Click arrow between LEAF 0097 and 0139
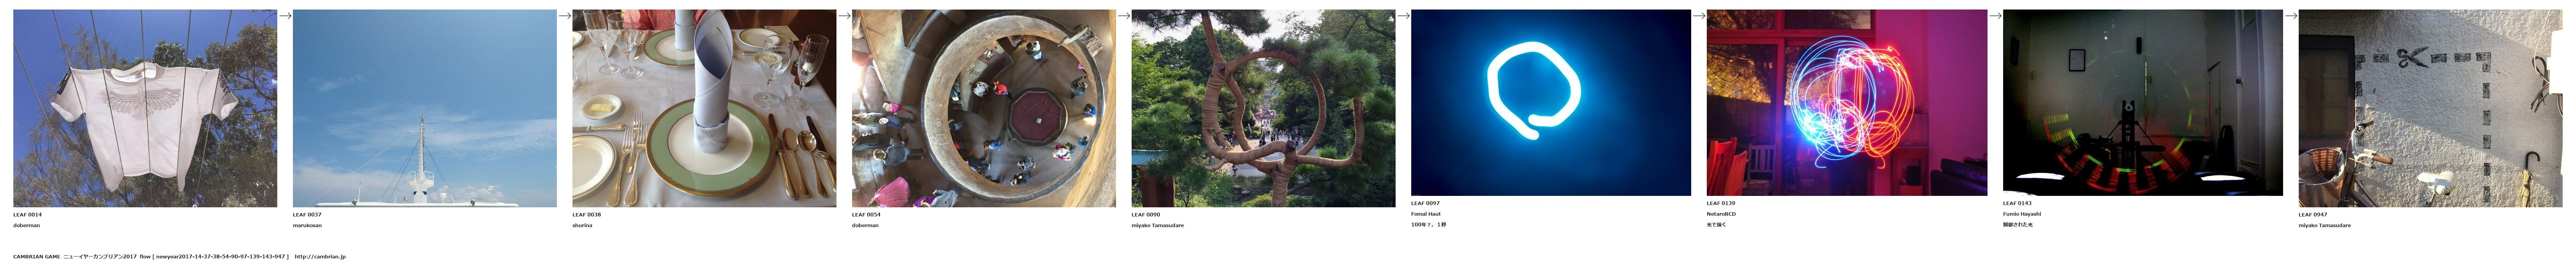The height and width of the screenshot is (266, 2576). (1699, 15)
